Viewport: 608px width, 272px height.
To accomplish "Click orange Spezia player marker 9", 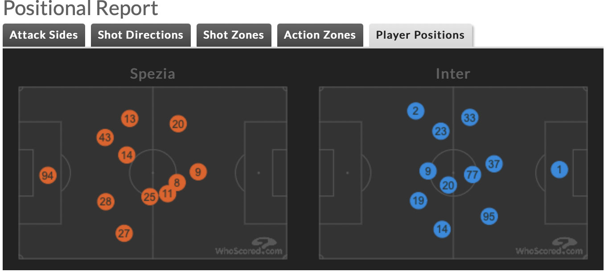I will coord(198,172).
